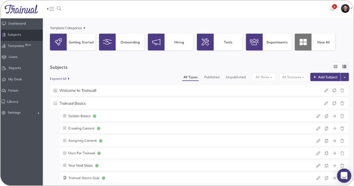Open the search magnifier icon
Viewport: 354px width, 186px height.
click(59, 9)
